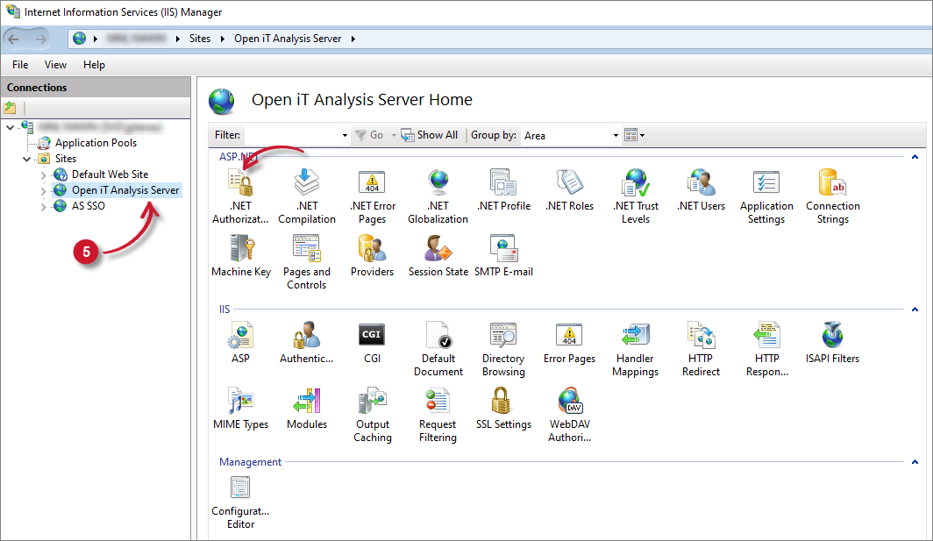The width and height of the screenshot is (933, 541).
Task: Select Application Pools in Connections tree
Action: (96, 143)
